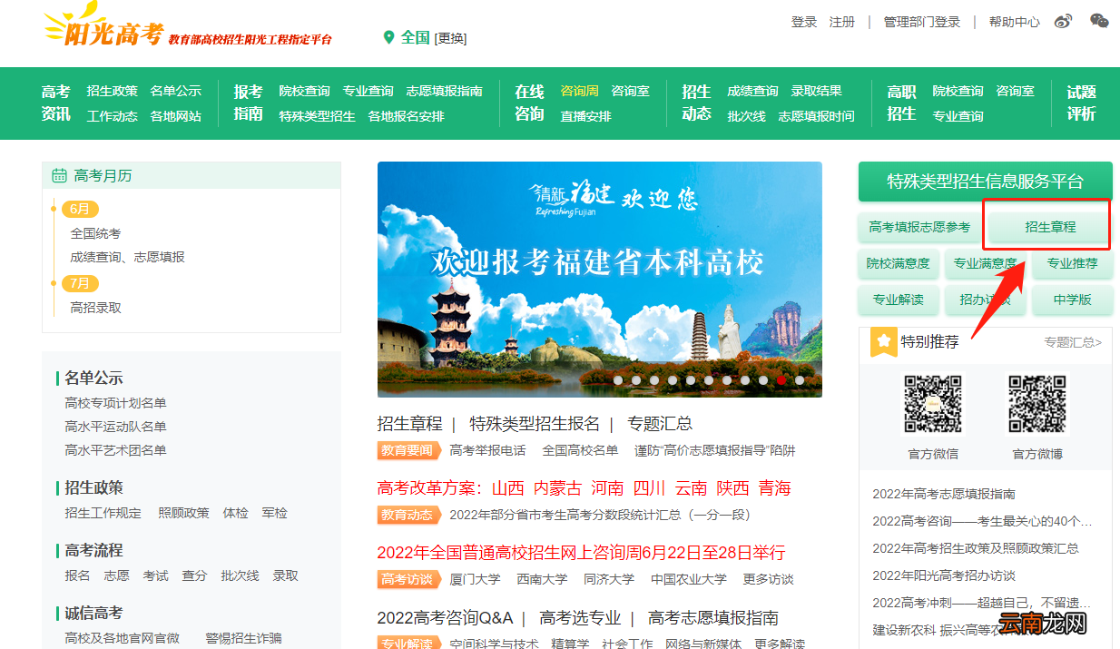Click 专业满意度 button
This screenshot has width=1120, height=649.
click(x=985, y=263)
